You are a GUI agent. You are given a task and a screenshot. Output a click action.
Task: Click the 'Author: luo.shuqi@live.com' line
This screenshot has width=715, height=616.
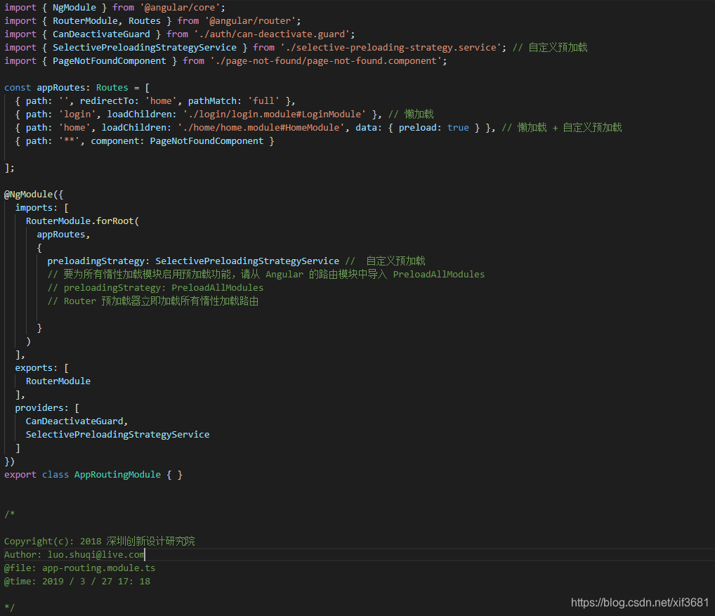click(74, 555)
